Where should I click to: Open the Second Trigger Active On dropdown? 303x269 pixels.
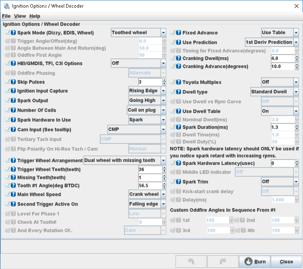point(163,204)
